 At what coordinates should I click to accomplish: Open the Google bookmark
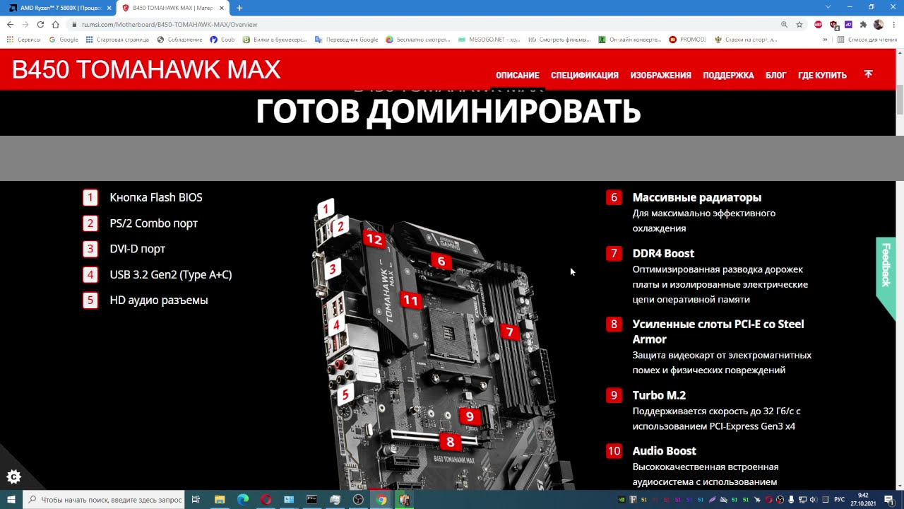[x=64, y=40]
